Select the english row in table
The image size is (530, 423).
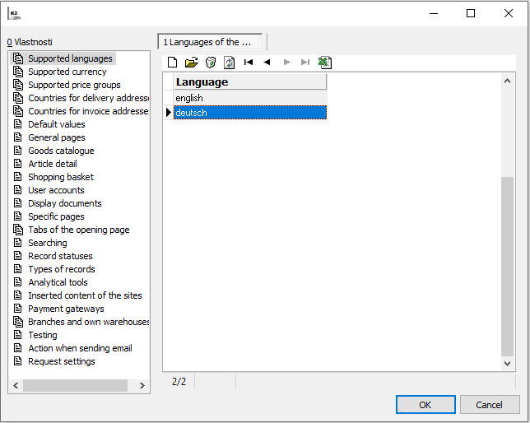point(250,98)
